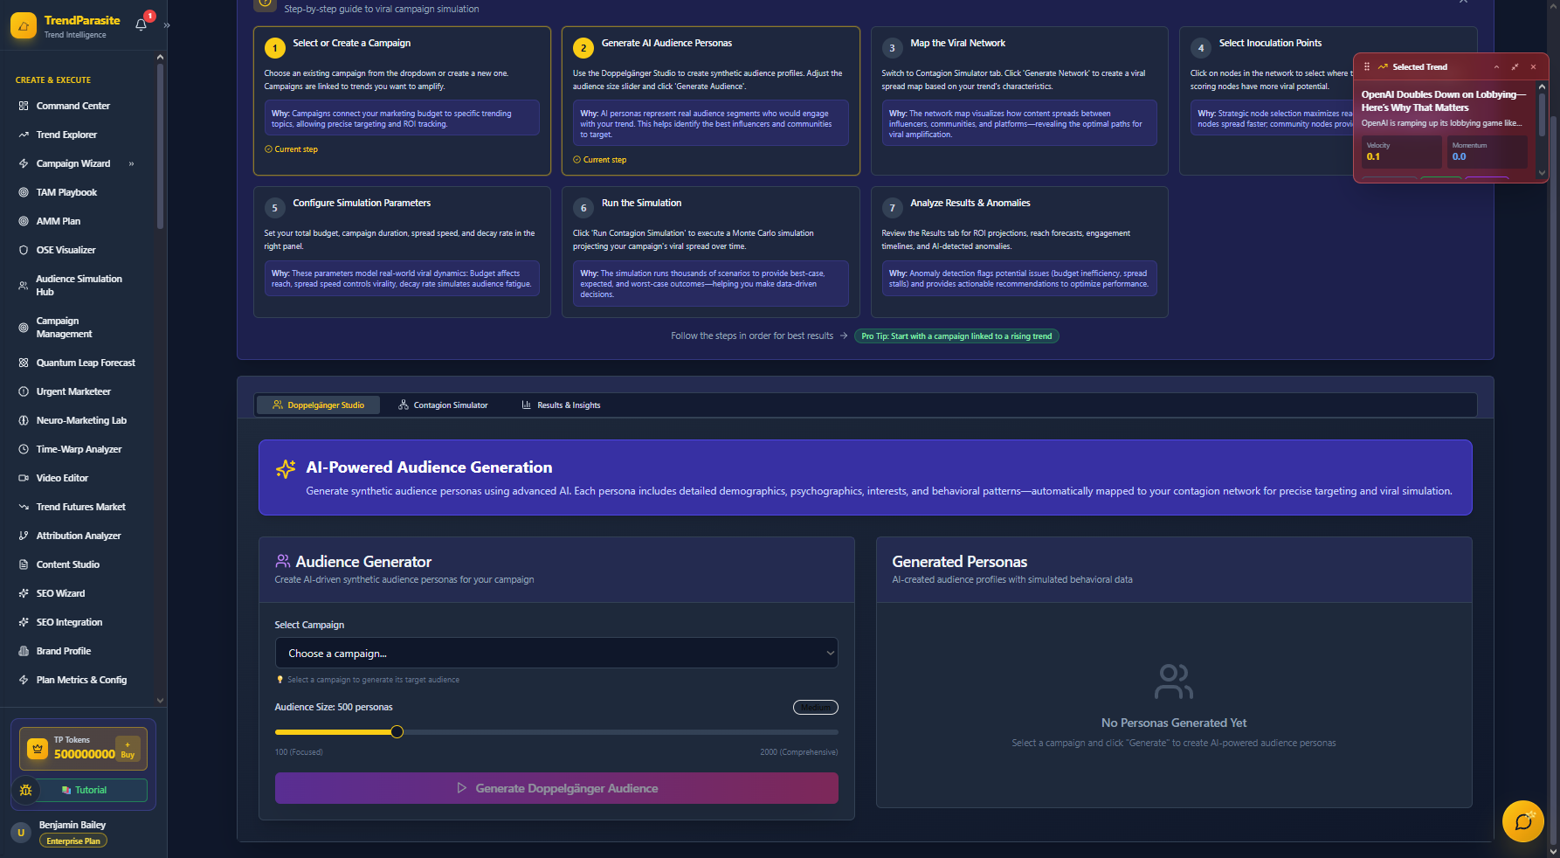Grab the Selected Trend drag handle

click(x=1367, y=66)
